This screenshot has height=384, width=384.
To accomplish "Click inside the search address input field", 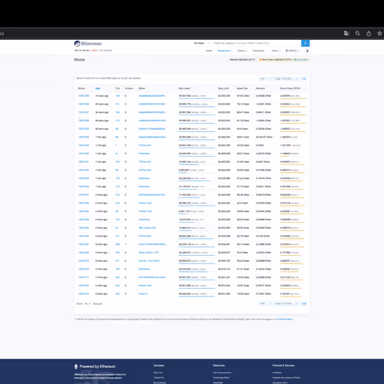I will click(256, 43).
